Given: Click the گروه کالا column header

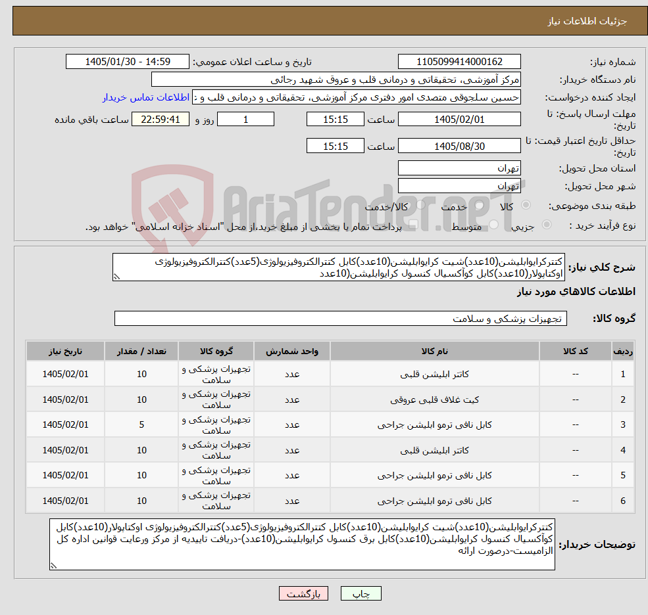Looking at the screenshot, I should 216,352.
